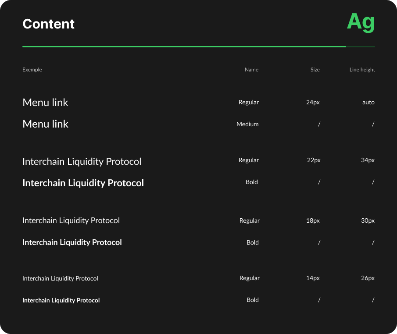Click the largest bold Interchain Liquidity Protocol sample
The height and width of the screenshot is (334, 397).
tap(83, 183)
